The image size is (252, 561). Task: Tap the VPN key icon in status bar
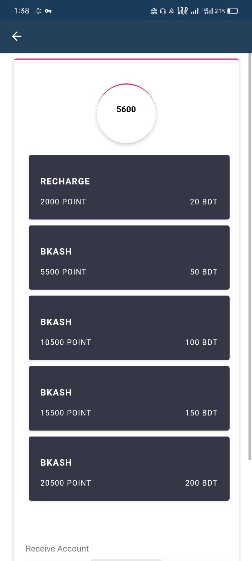tap(48, 11)
